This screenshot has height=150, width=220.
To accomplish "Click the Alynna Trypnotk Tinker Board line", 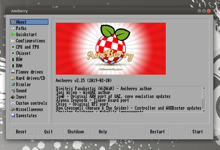I will [x=92, y=100].
